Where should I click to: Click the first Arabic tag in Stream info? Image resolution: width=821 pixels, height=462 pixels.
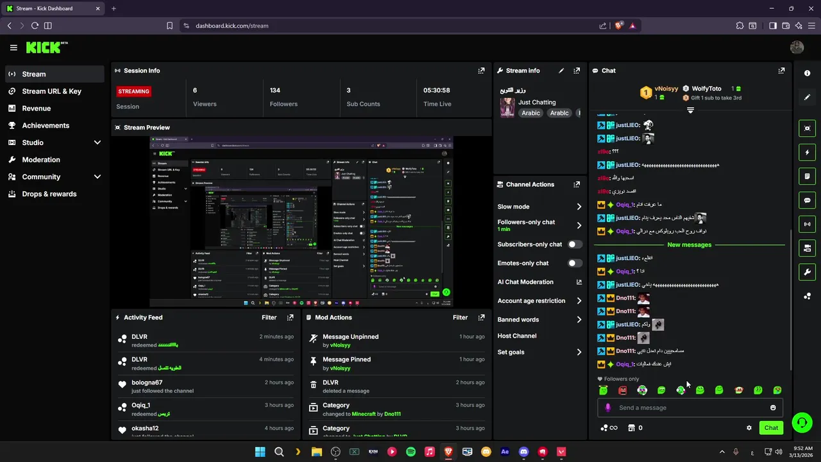pos(530,113)
